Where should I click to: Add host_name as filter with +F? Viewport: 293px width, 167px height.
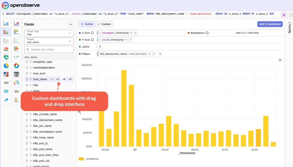pyautogui.click(x=70, y=79)
